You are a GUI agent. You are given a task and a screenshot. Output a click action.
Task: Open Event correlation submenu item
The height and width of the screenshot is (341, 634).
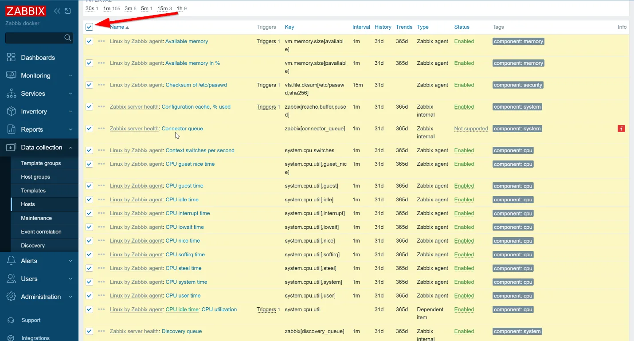(41, 232)
